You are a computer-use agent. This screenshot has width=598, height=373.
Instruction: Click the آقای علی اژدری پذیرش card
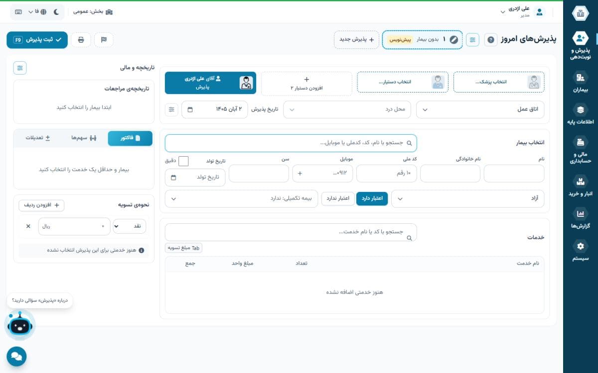coord(210,83)
